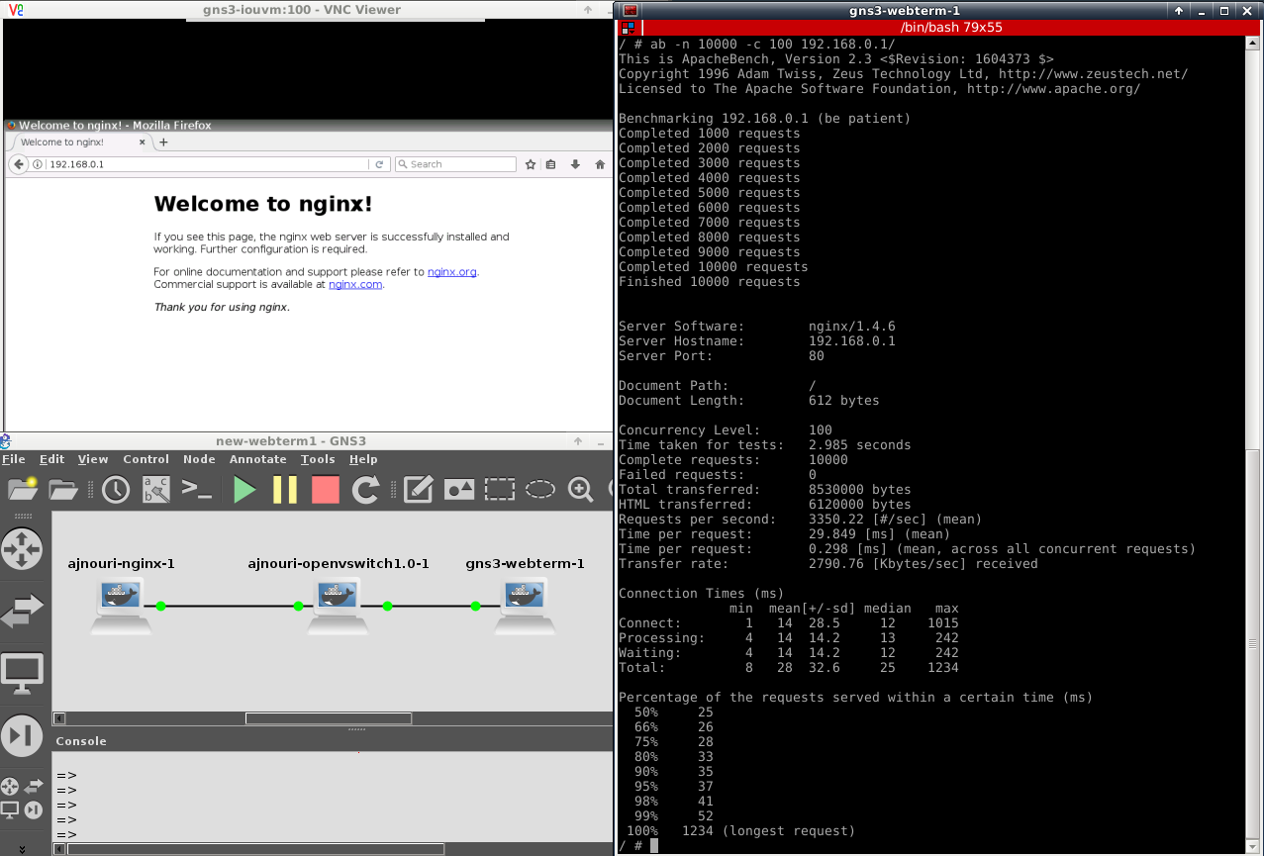This screenshot has width=1264, height=856.
Task: Browse routers in the GNS3 sidebar
Action: (22, 548)
